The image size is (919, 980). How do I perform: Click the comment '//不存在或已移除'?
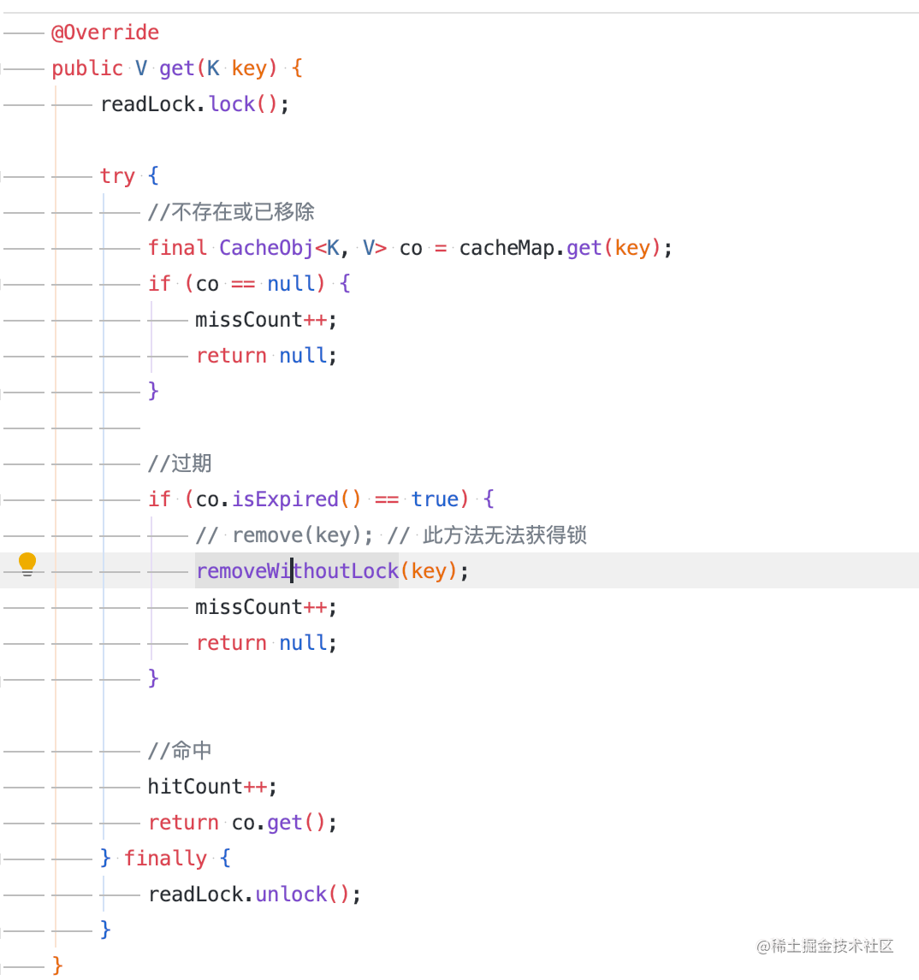pyautogui.click(x=231, y=212)
